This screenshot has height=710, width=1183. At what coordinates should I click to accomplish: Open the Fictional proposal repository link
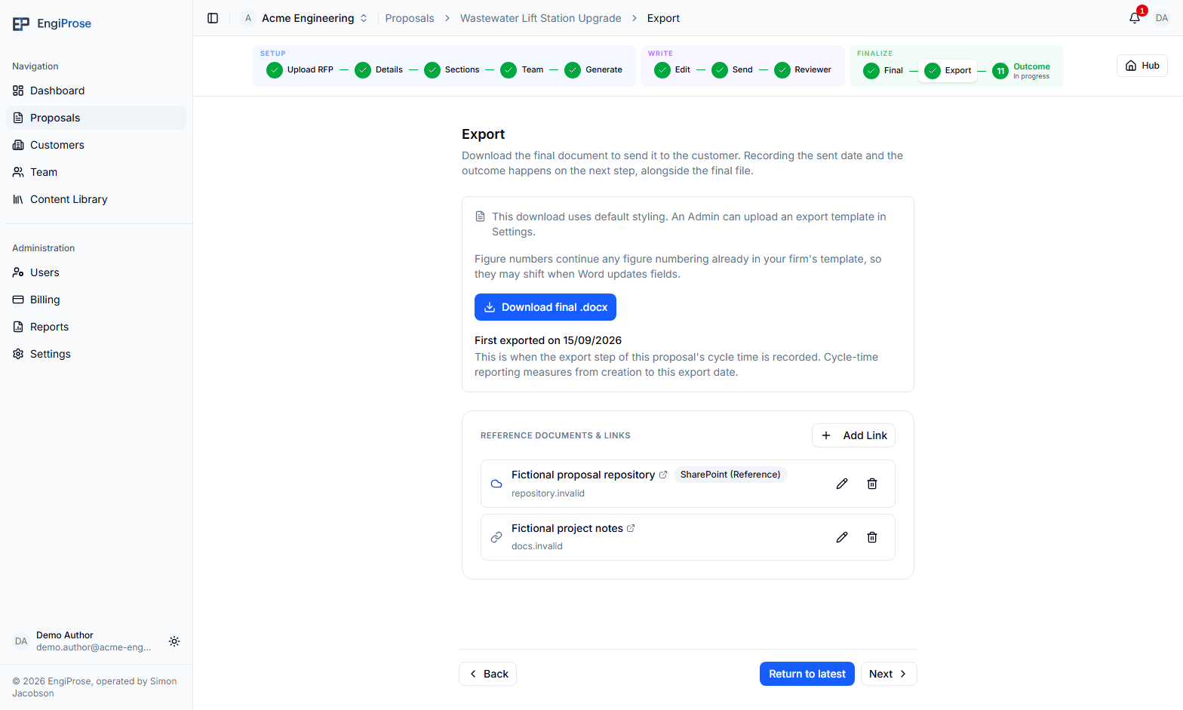583,475
